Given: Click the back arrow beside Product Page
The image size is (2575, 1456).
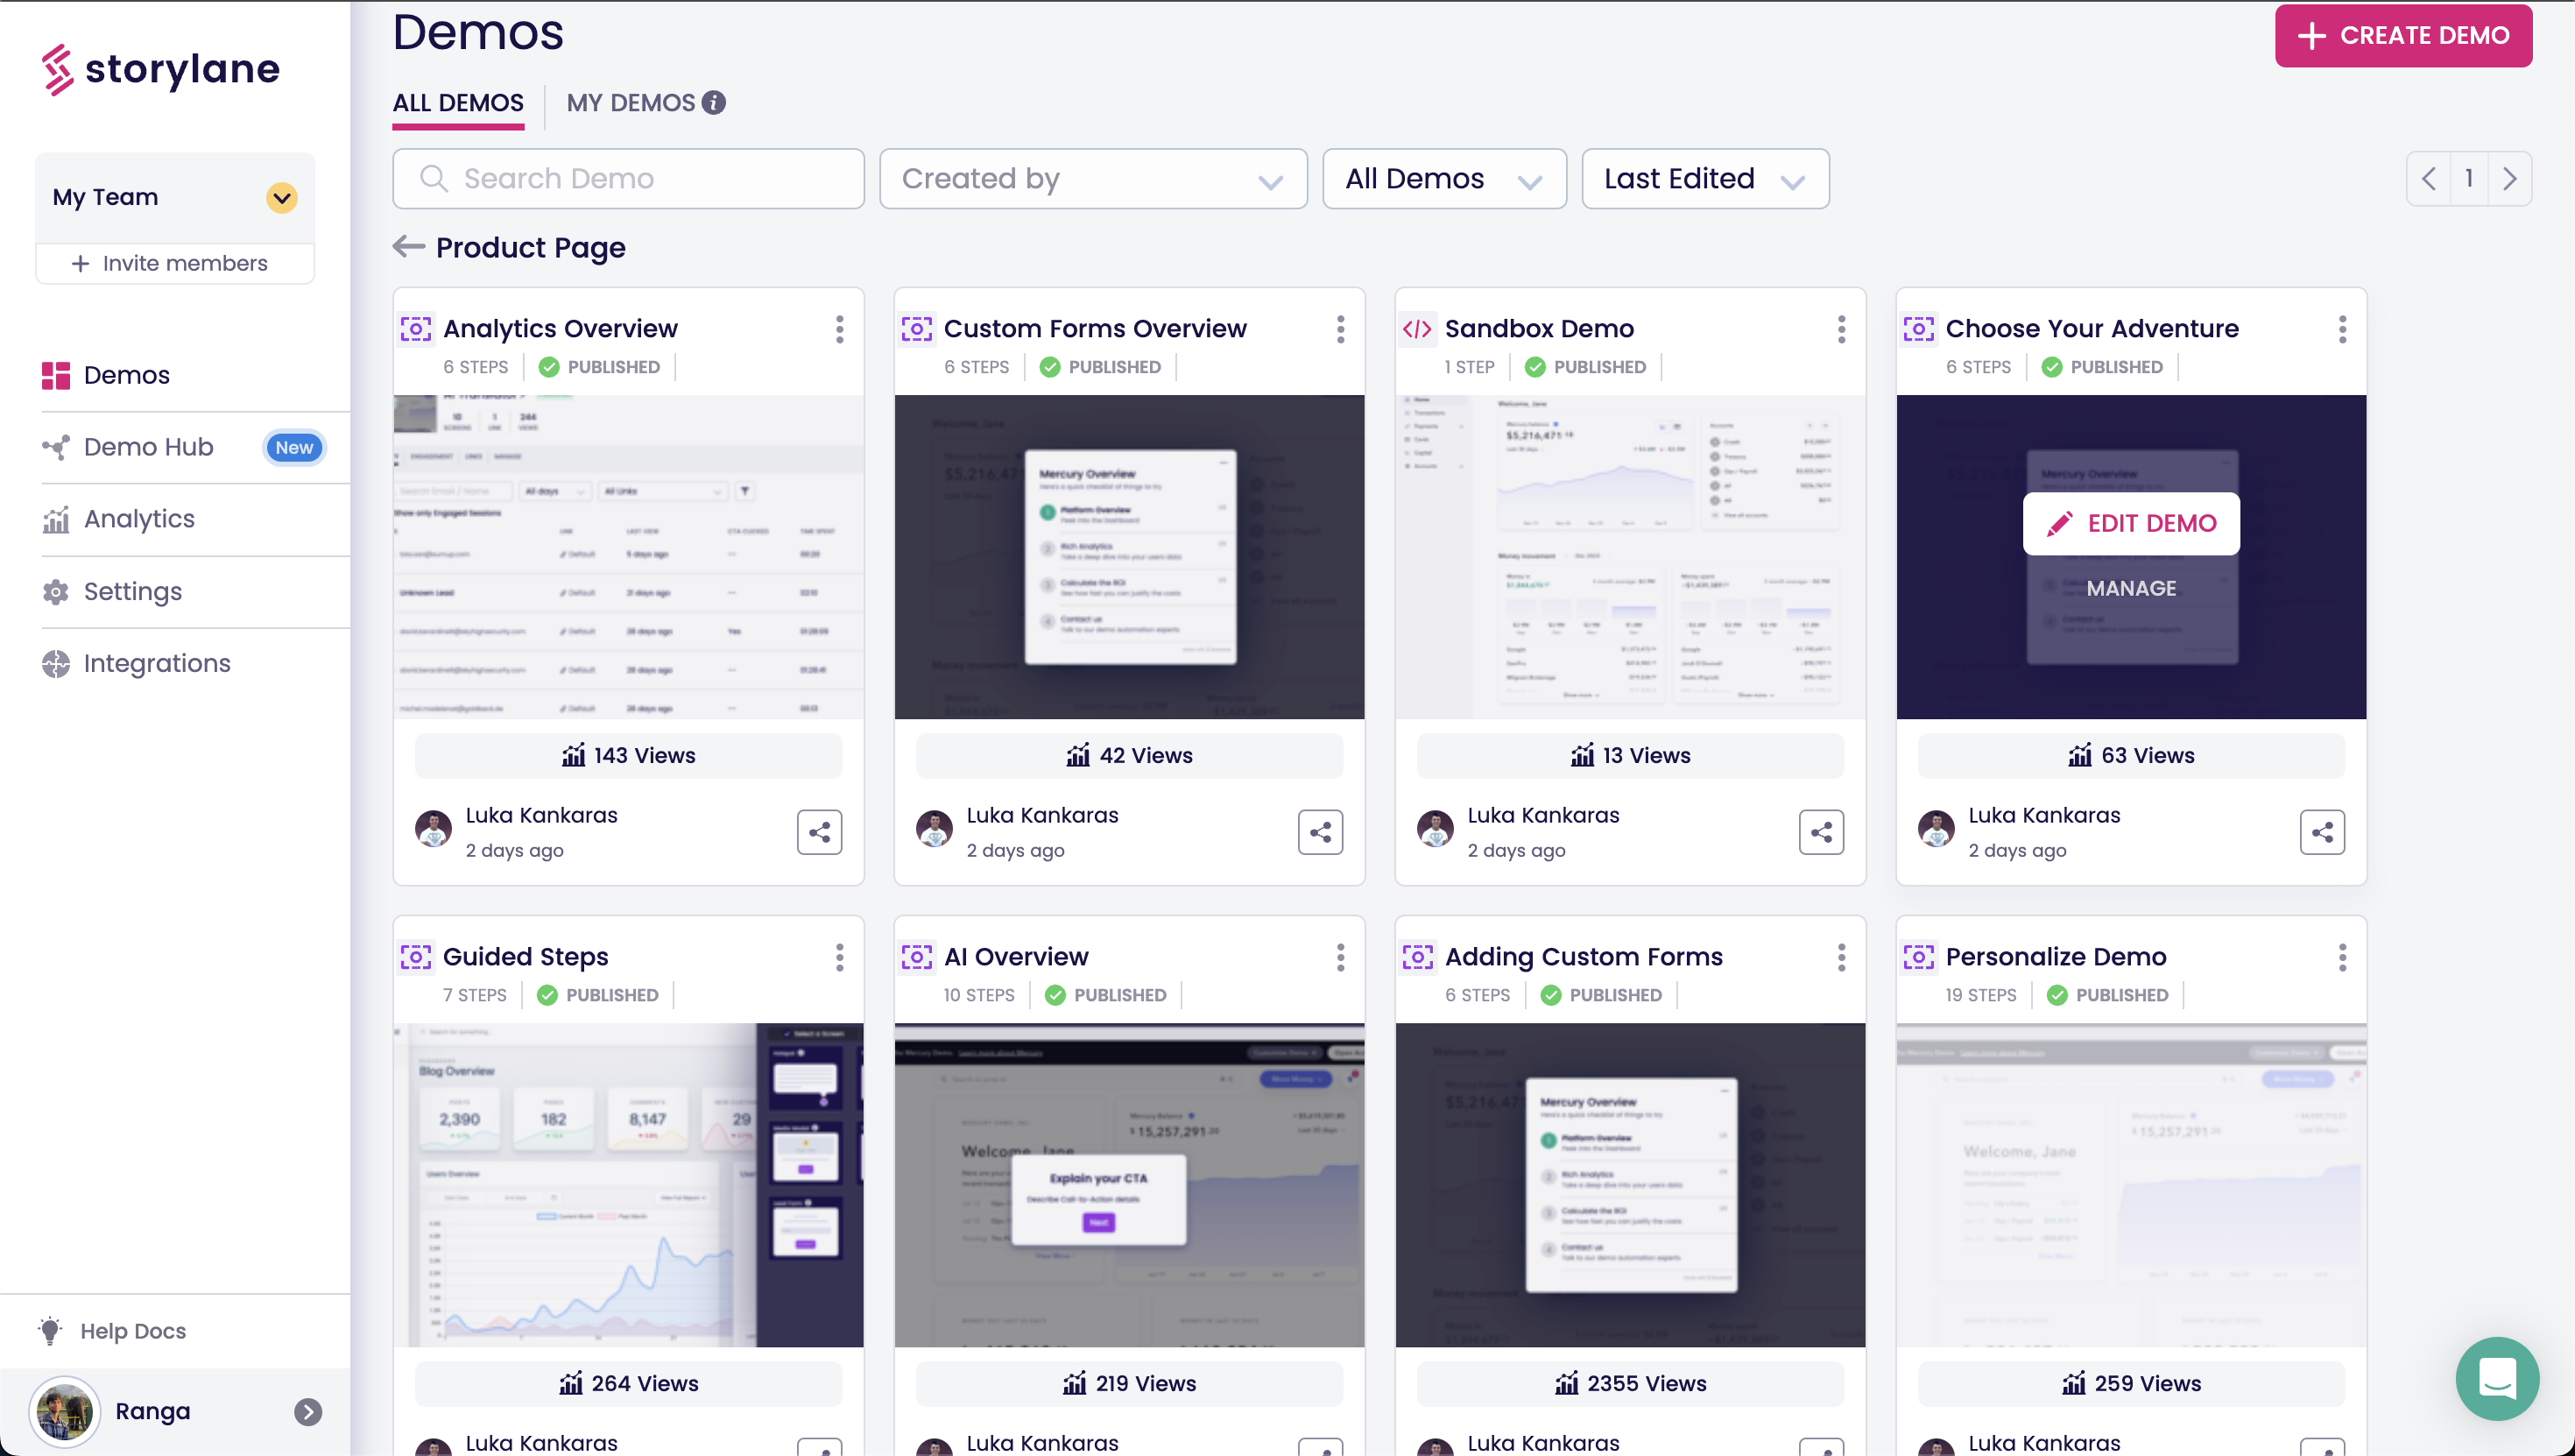Looking at the screenshot, I should coord(408,246).
